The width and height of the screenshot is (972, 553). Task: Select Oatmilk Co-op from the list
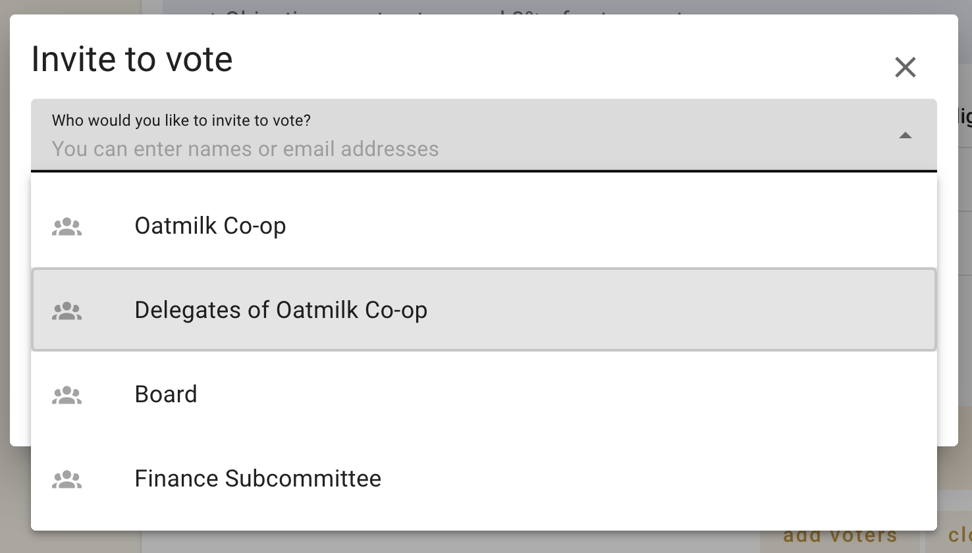coord(210,226)
